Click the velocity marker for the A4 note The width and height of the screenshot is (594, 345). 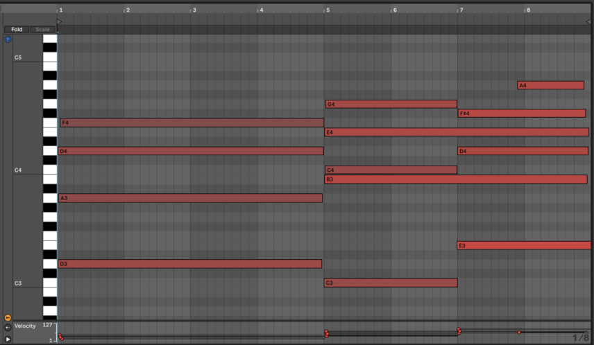coord(519,332)
